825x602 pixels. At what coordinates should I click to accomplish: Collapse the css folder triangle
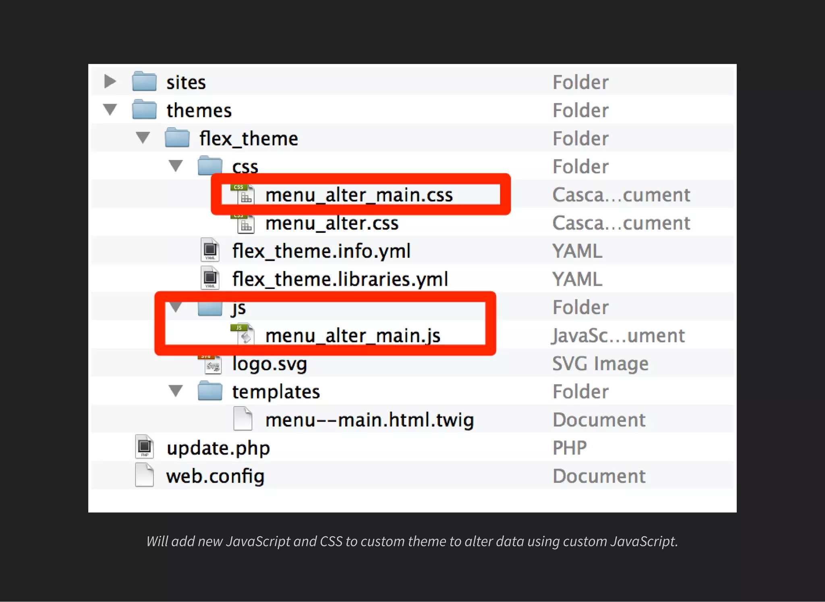[176, 166]
